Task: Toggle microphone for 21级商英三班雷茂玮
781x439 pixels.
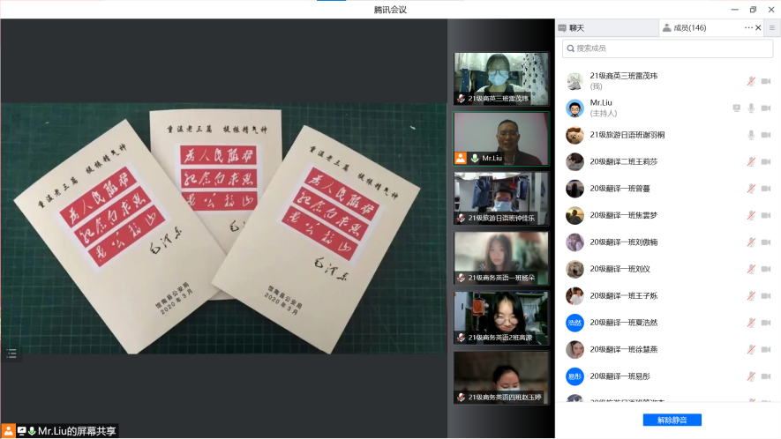Action: 751,81
